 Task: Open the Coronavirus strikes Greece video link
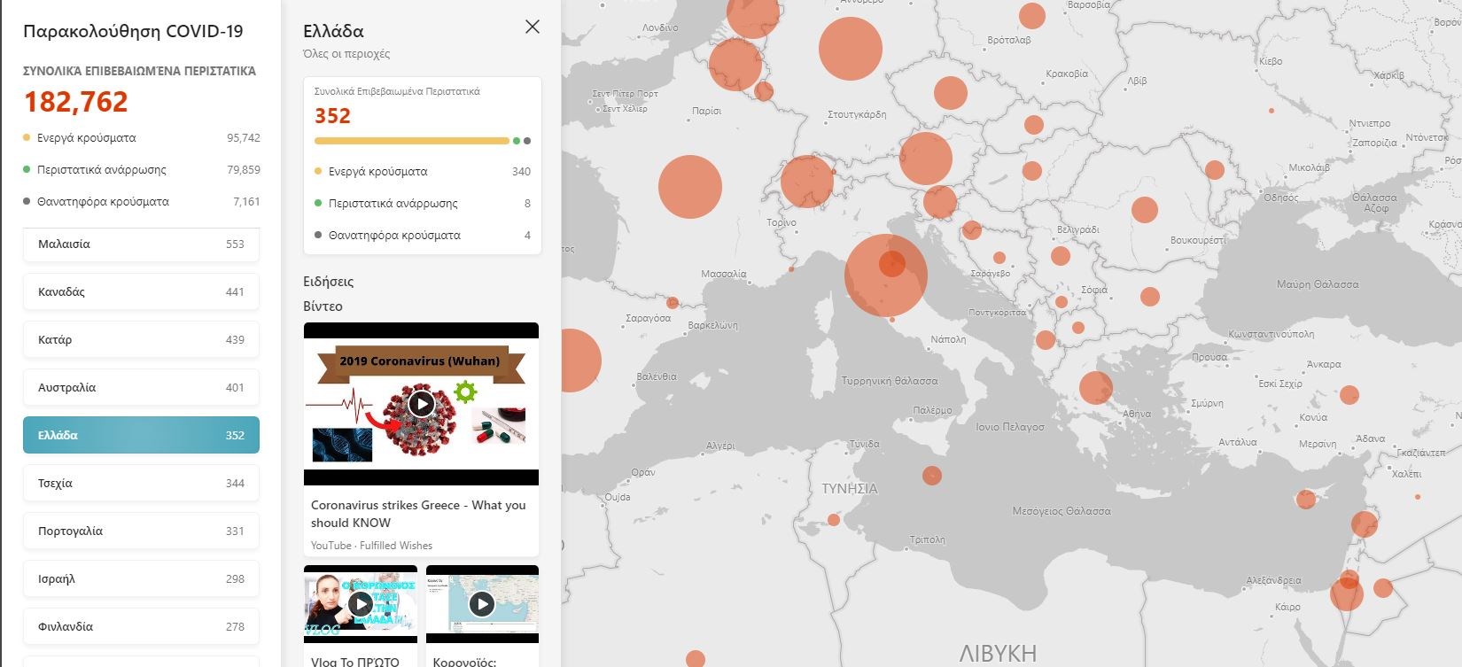(x=418, y=514)
